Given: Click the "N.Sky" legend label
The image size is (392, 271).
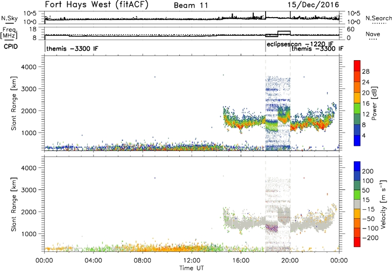Looking at the screenshot, I should pyautogui.click(x=9, y=18).
